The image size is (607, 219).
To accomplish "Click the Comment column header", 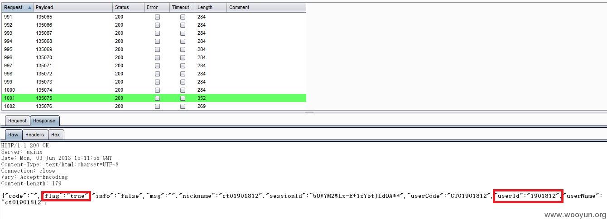I will 266,7.
